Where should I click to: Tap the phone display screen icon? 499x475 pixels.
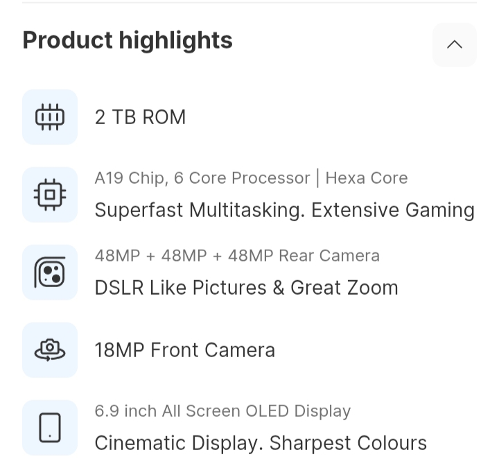(50, 428)
